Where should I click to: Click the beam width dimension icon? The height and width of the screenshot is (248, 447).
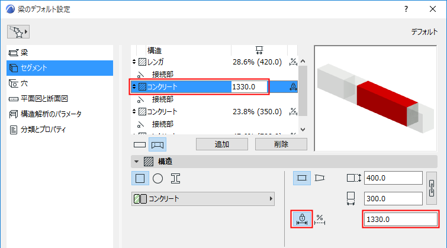point(350,198)
